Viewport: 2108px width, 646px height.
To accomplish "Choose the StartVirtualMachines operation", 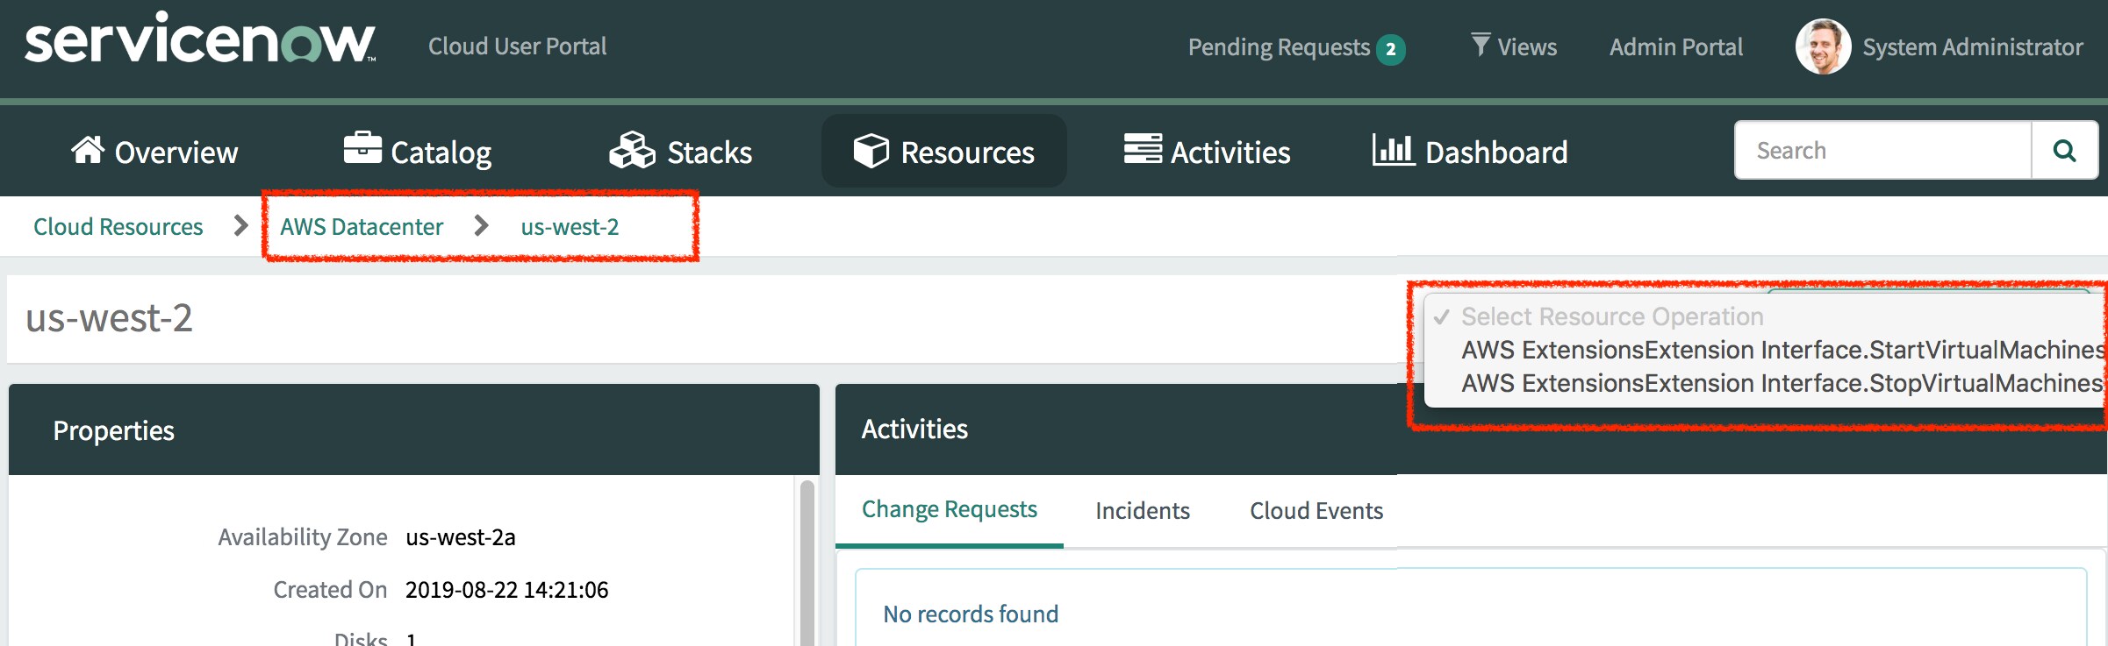I will (x=1764, y=350).
